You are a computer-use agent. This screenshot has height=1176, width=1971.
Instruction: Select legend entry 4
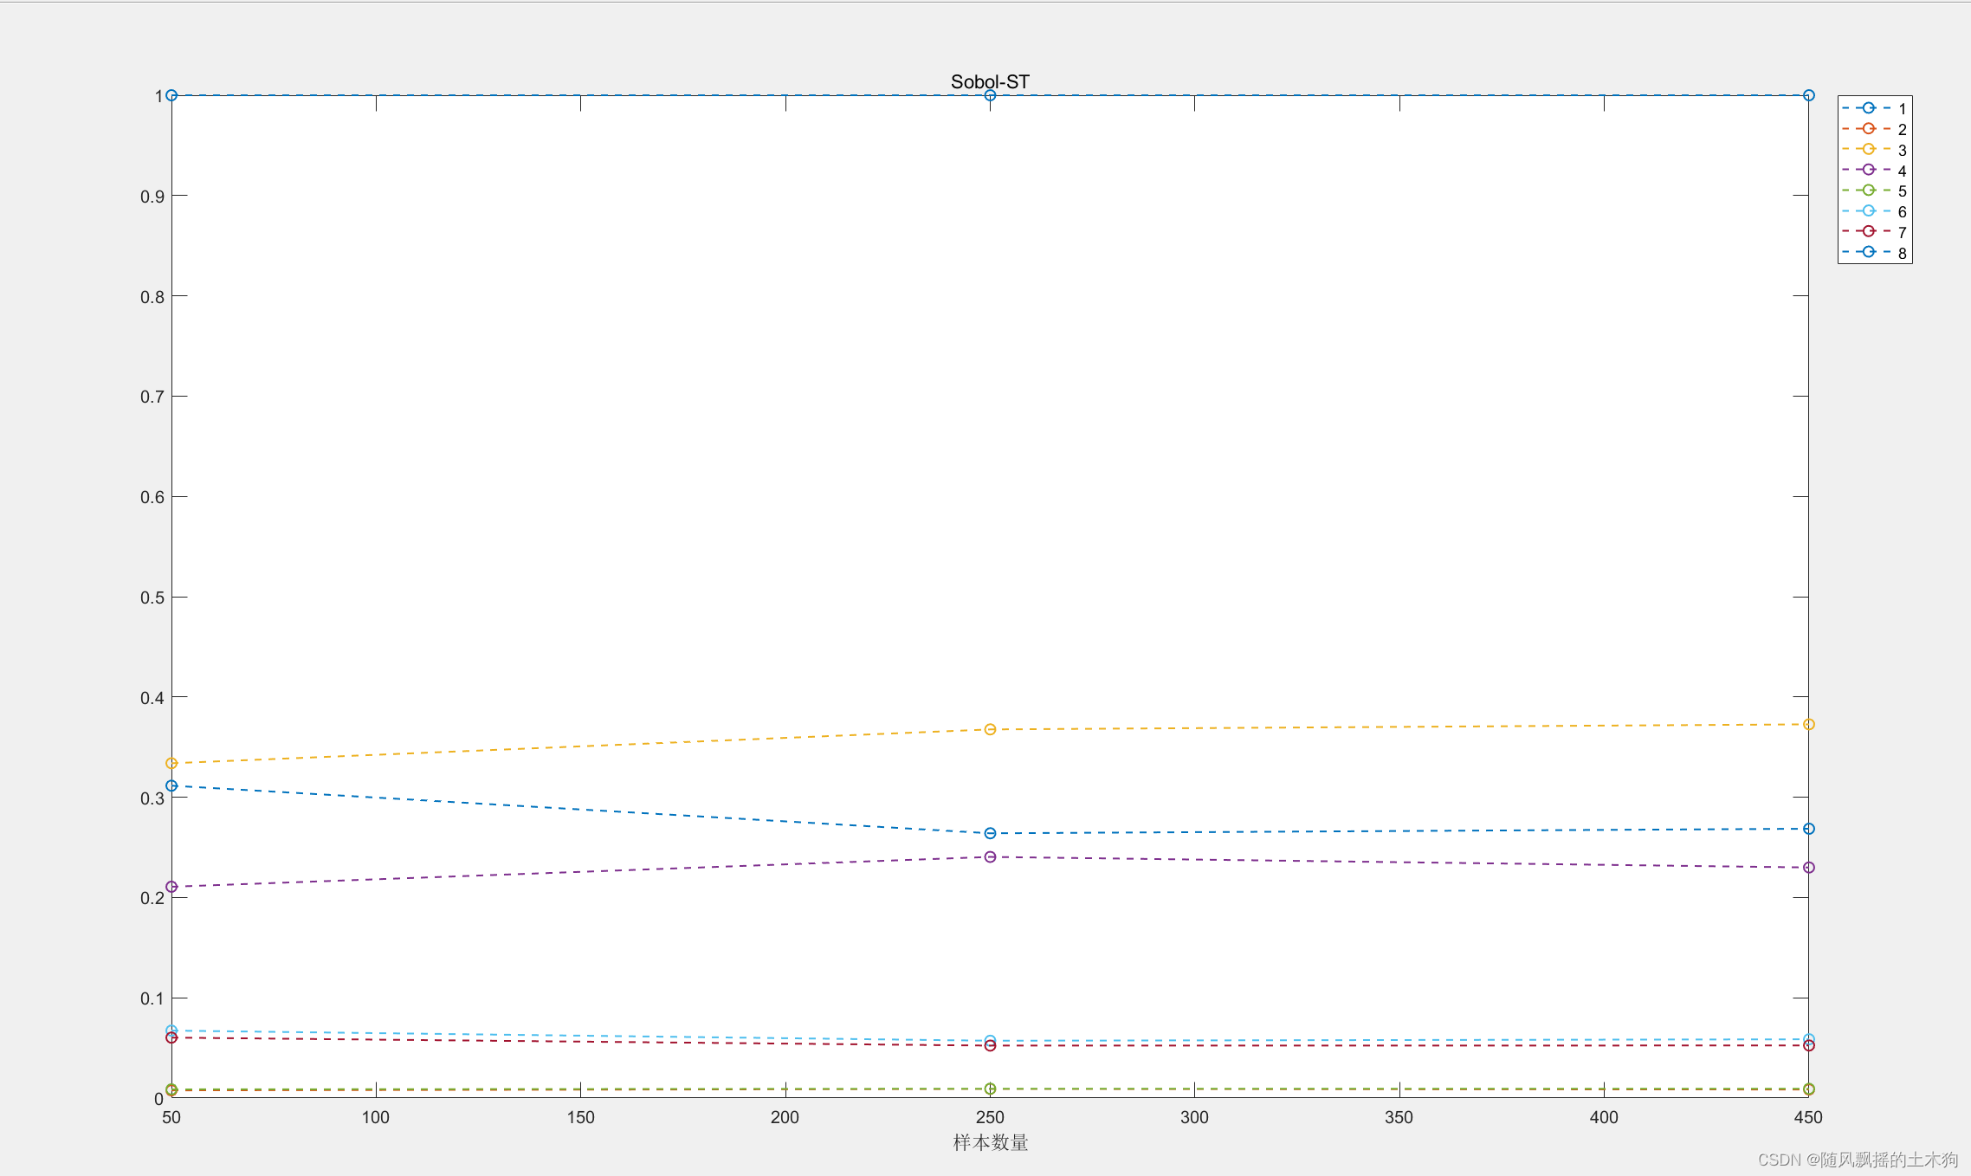(1874, 171)
